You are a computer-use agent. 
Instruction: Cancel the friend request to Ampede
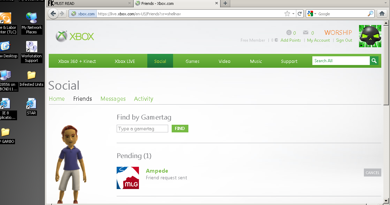coord(372,173)
